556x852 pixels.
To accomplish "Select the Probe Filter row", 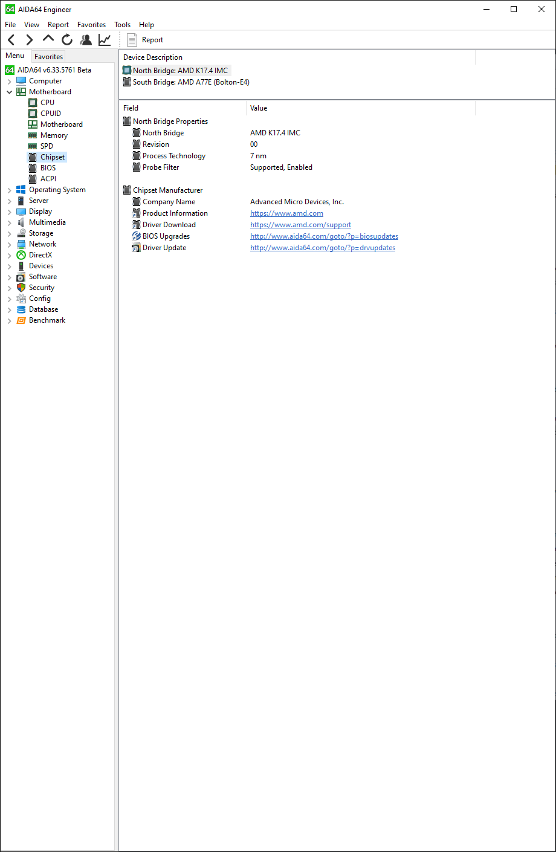I will pos(297,167).
